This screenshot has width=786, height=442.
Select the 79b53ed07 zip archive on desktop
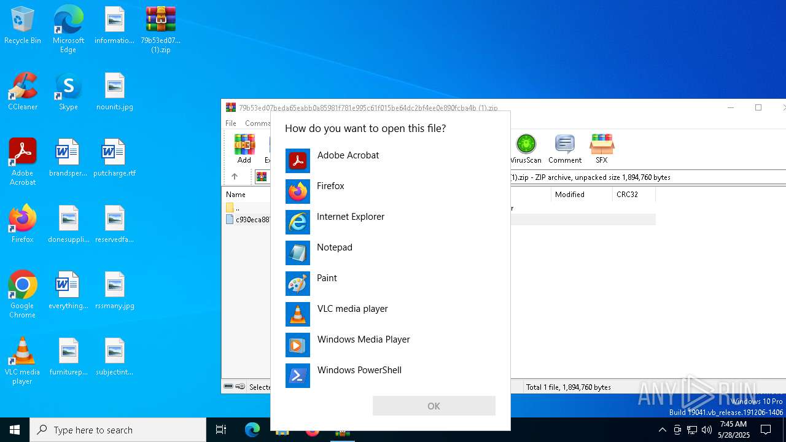tap(161, 30)
